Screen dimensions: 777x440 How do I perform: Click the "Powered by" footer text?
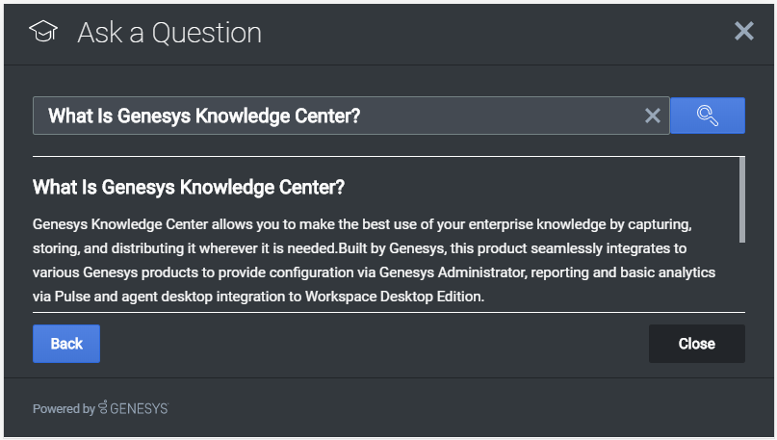point(64,408)
